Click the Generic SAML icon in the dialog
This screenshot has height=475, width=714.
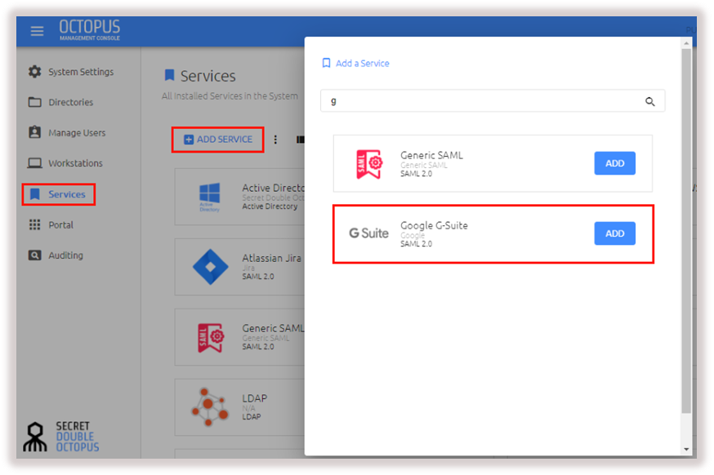pos(369,164)
